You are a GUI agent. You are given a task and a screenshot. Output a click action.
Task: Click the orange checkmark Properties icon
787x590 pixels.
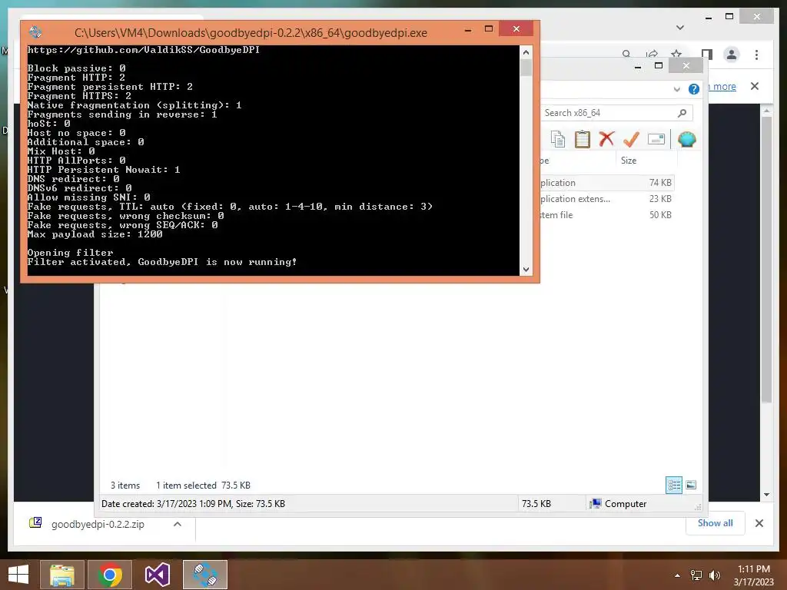(x=631, y=139)
